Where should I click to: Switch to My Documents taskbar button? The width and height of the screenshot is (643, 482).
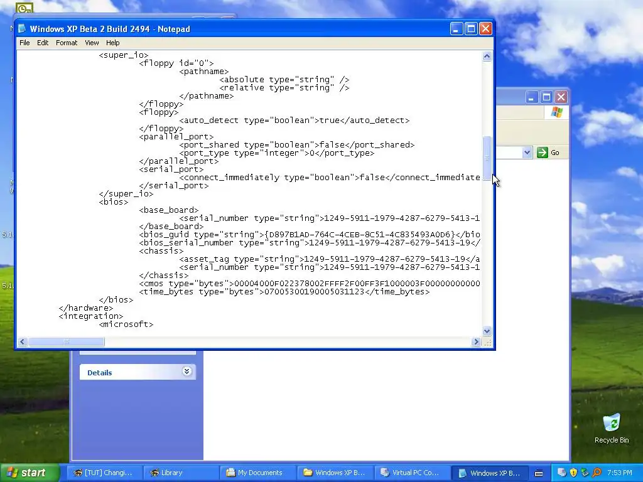pos(257,473)
